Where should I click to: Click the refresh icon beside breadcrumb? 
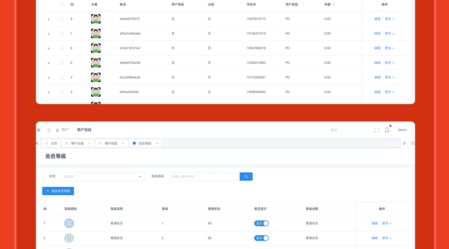(49, 130)
